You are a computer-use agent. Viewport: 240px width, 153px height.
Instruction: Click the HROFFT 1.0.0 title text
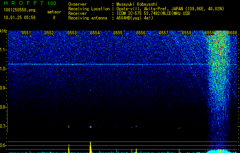click(x=30, y=3)
